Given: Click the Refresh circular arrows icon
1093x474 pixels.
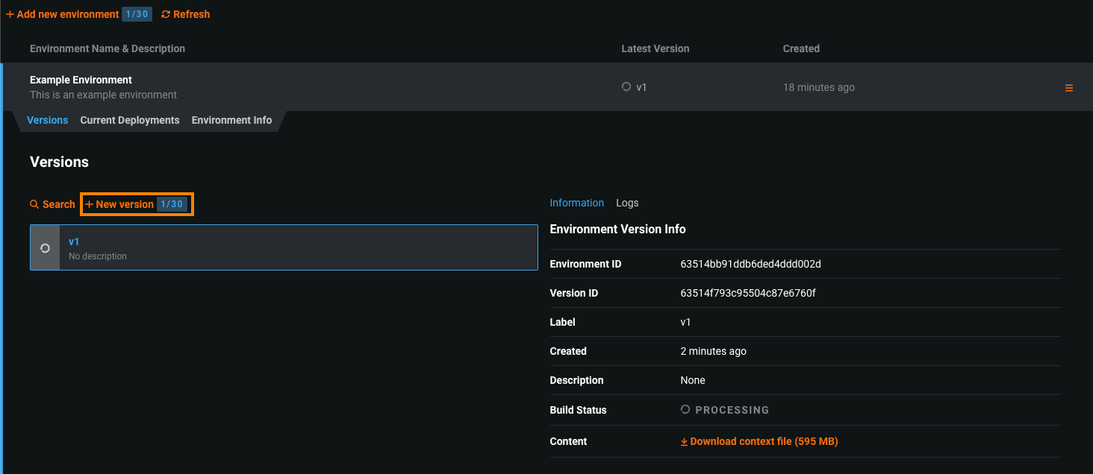Looking at the screenshot, I should [x=166, y=14].
